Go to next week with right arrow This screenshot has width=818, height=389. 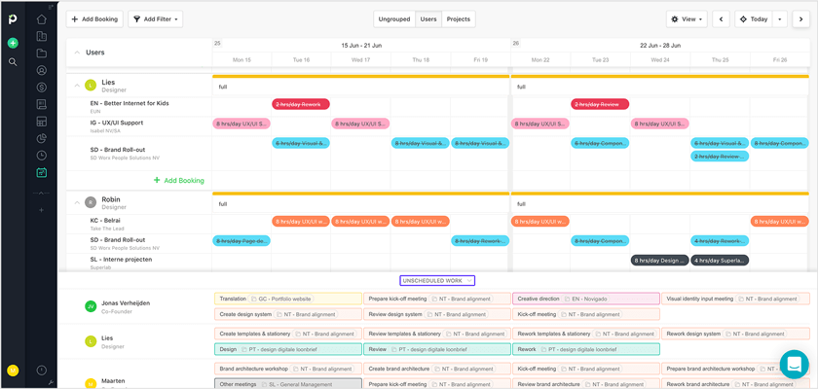tap(800, 19)
